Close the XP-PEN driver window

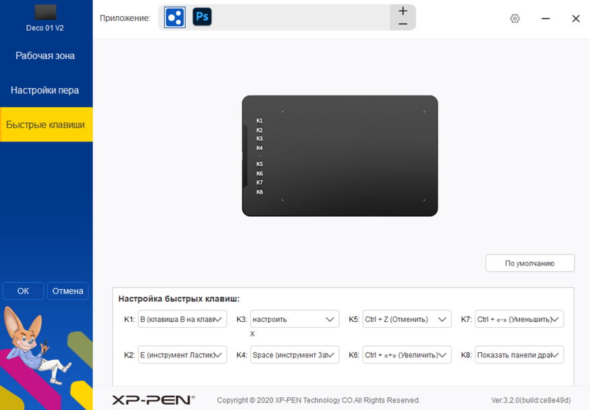point(576,18)
